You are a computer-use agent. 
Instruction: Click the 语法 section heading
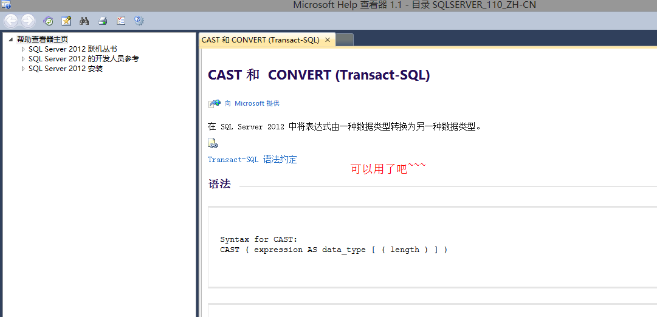[219, 184]
